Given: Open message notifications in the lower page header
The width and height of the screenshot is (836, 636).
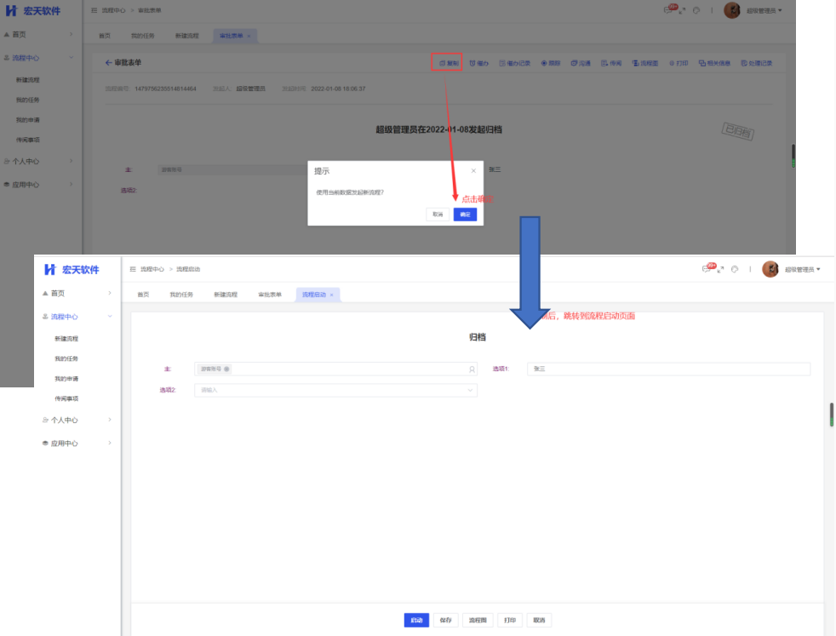Looking at the screenshot, I should (707, 269).
